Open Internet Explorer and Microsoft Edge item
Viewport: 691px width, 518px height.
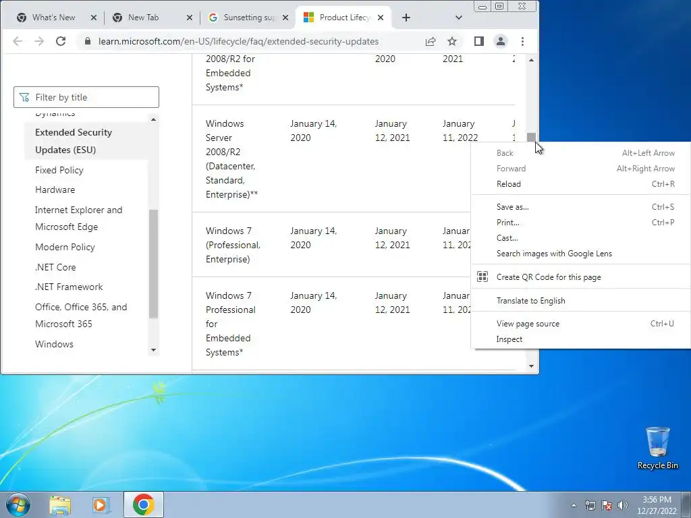[x=78, y=219]
